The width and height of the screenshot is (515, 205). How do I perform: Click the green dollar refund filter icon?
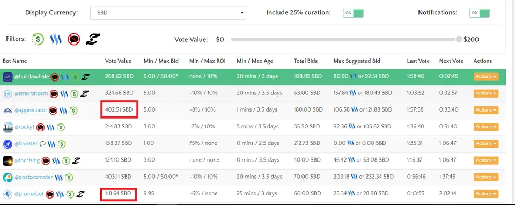[x=38, y=39]
